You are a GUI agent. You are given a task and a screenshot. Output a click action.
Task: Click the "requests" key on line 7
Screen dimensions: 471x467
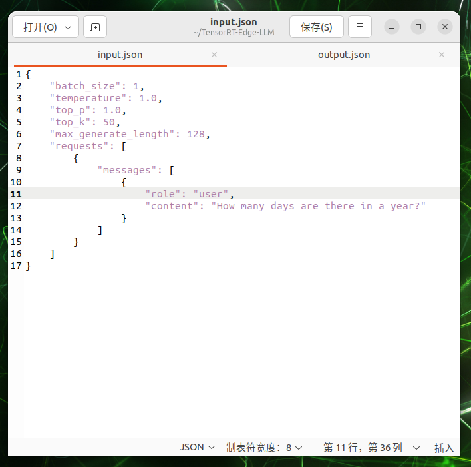point(79,146)
